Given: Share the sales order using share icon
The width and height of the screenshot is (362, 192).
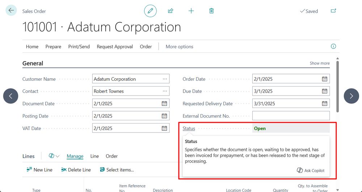Looking at the screenshot, I should 171,11.
